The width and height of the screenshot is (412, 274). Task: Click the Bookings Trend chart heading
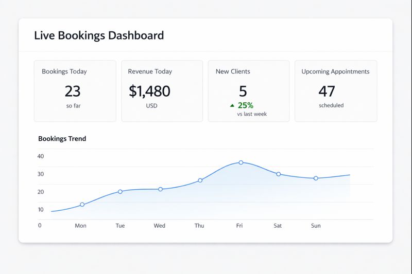point(62,139)
